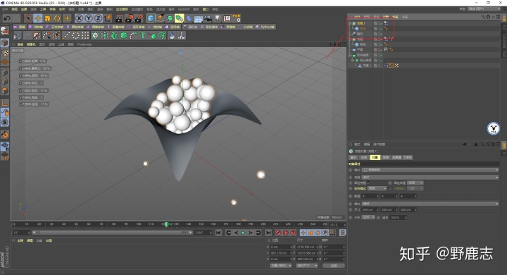
Task: Click the MoGraph Cloner icon
Action: click(x=95, y=35)
